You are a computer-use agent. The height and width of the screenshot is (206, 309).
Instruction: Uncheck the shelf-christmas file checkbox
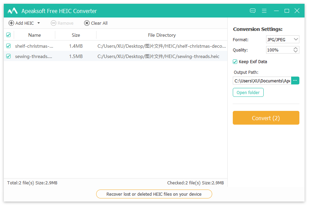coord(9,46)
